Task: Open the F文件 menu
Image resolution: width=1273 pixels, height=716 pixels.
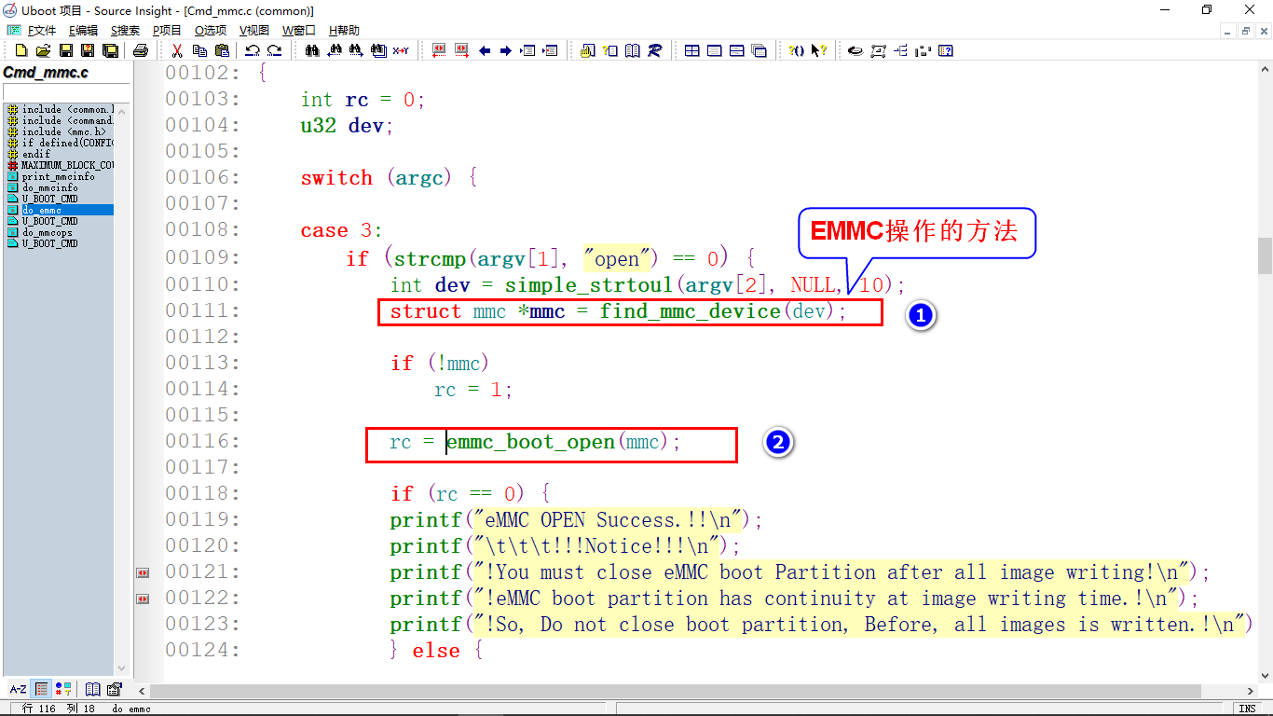Action: [x=42, y=31]
